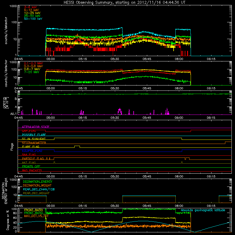Click the 05:15 time label under the MeV count-rate panel
The height and width of the screenshot is (235, 235).
coord(83,88)
